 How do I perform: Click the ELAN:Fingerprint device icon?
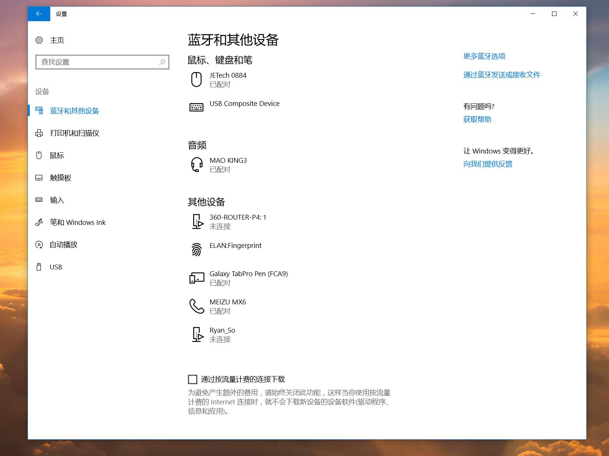pos(197,249)
